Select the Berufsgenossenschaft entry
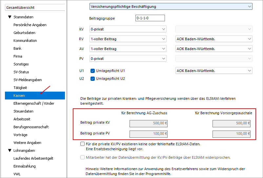This screenshot has width=263, height=178. coord(31,127)
